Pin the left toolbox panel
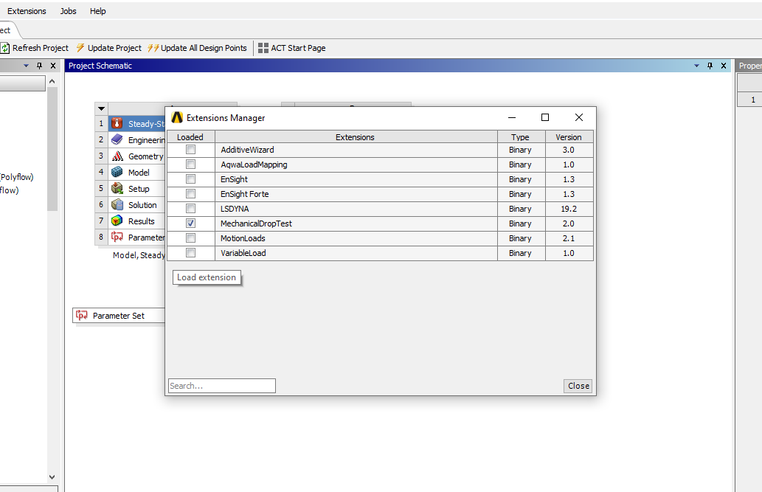Screen dimensions: 762x492 coord(40,66)
